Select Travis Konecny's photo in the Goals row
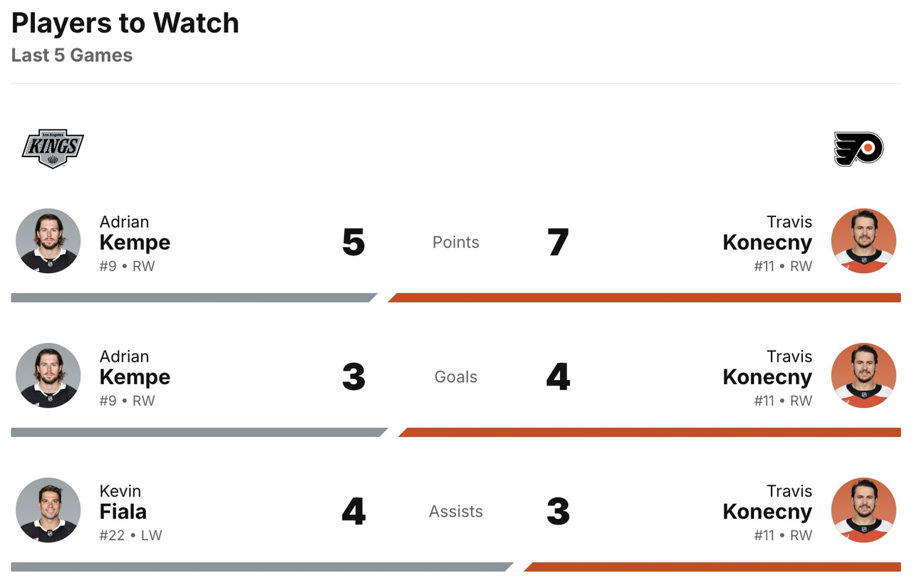The image size is (912, 585). [864, 376]
